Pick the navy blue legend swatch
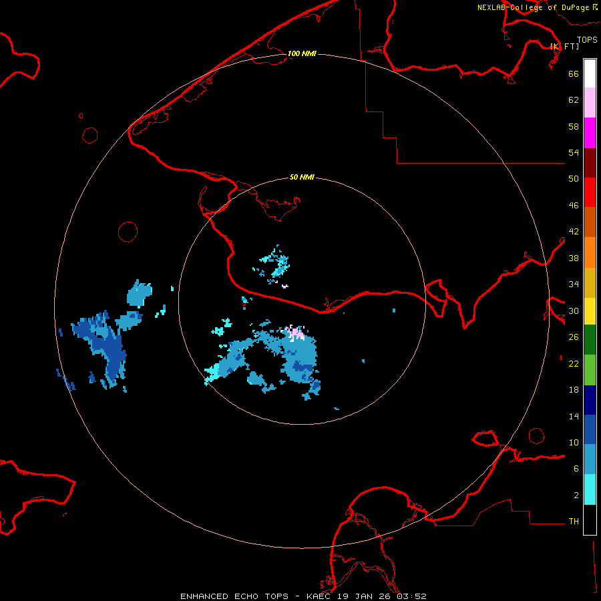This screenshot has height=601, width=601. tap(590, 400)
